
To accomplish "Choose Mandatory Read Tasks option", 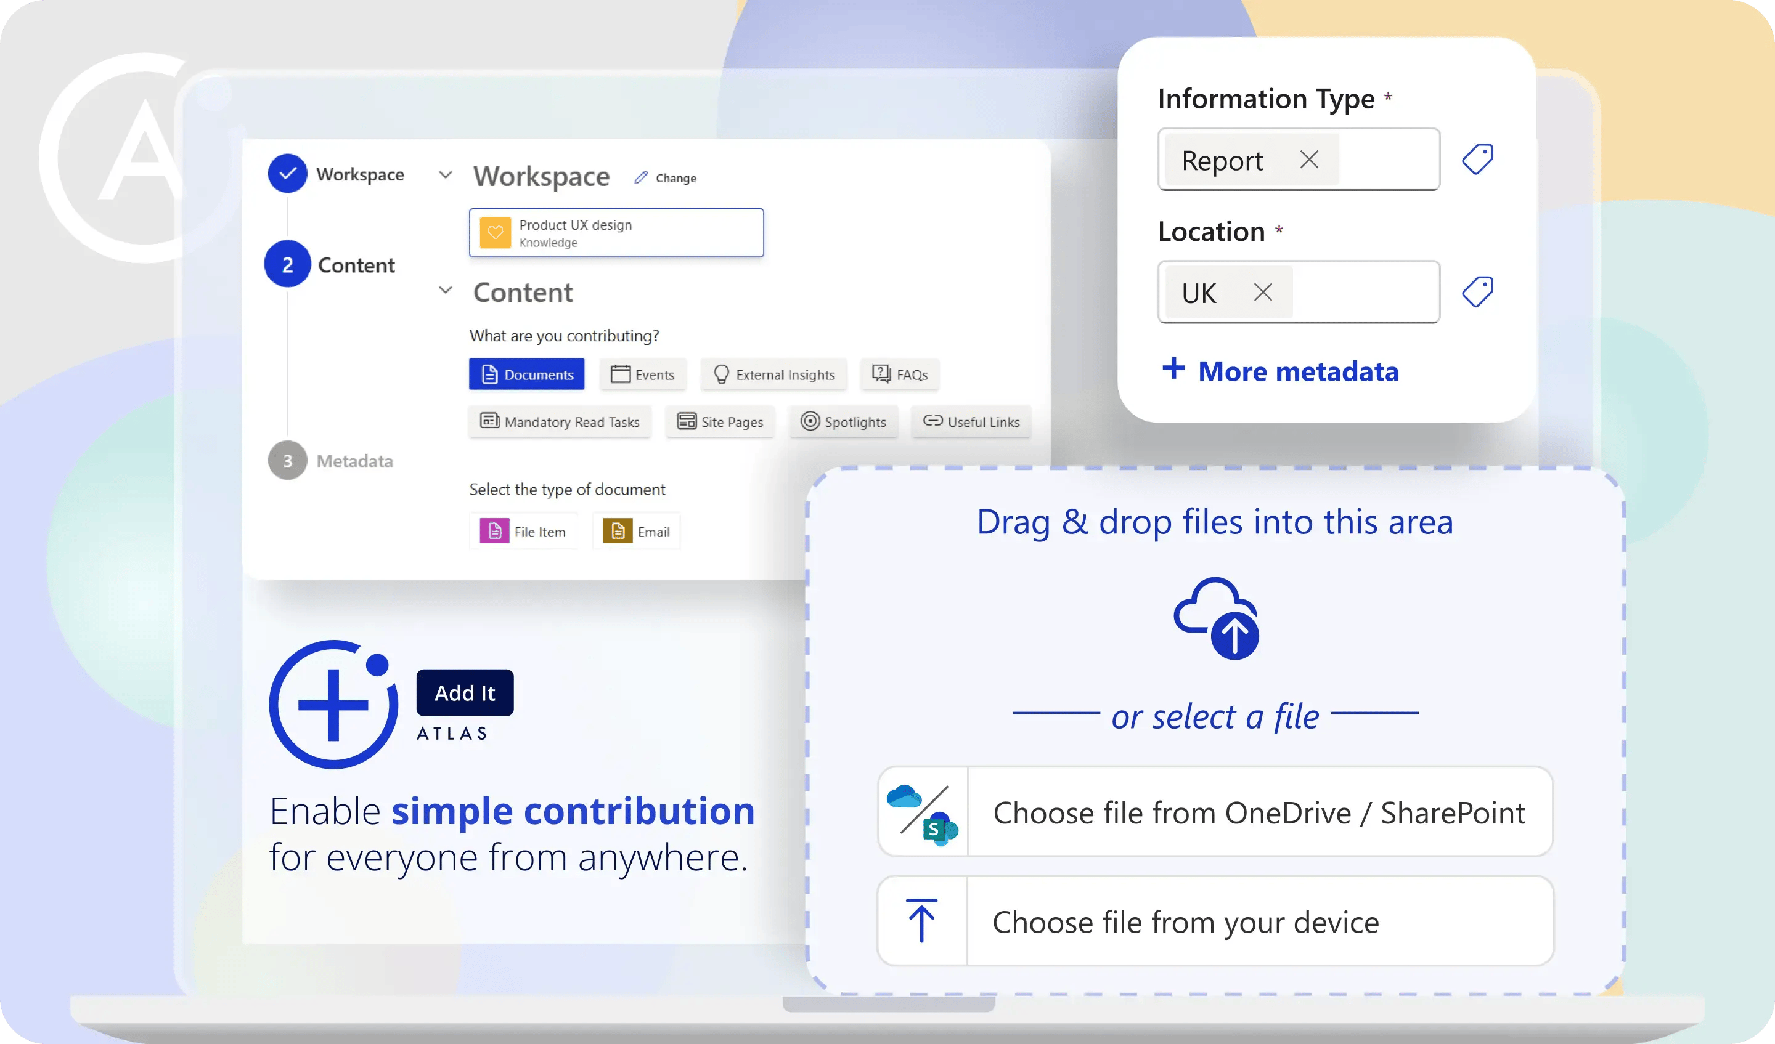I will [x=560, y=422].
